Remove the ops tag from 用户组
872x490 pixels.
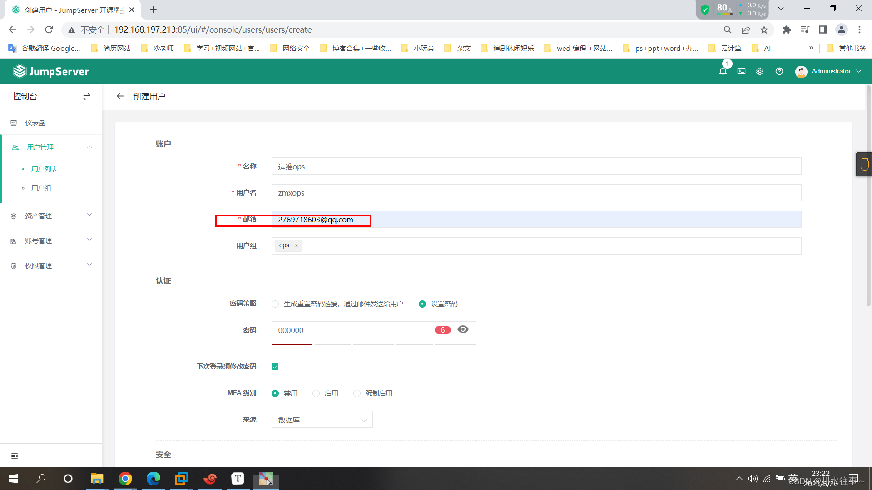point(297,246)
